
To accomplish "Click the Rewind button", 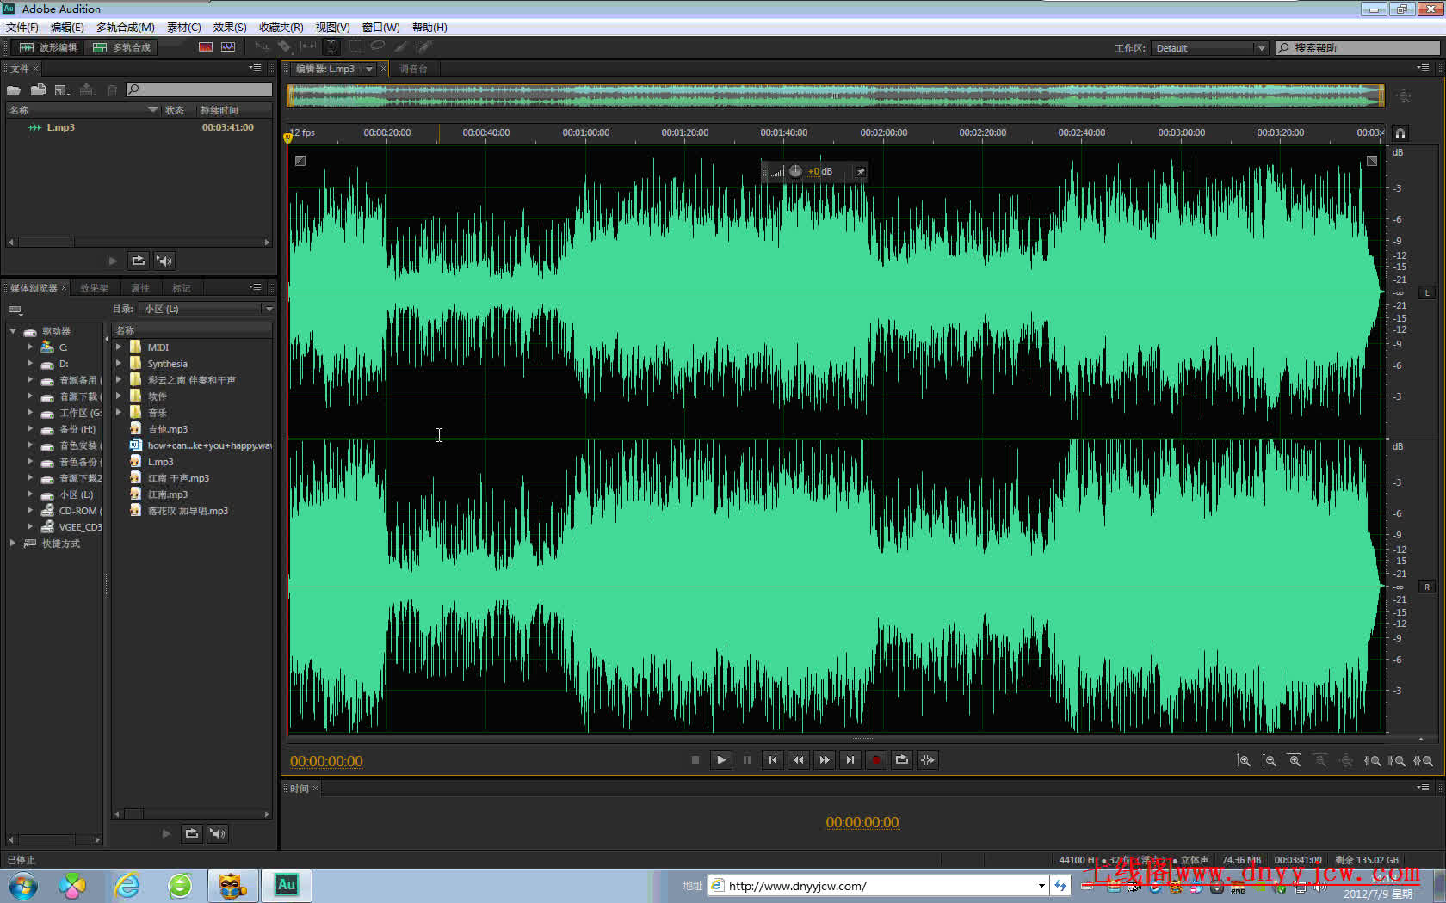I will pyautogui.click(x=799, y=759).
